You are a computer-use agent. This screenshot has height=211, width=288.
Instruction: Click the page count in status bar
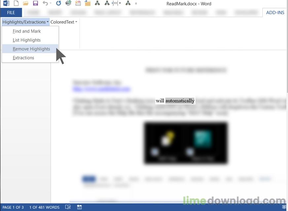(13, 207)
